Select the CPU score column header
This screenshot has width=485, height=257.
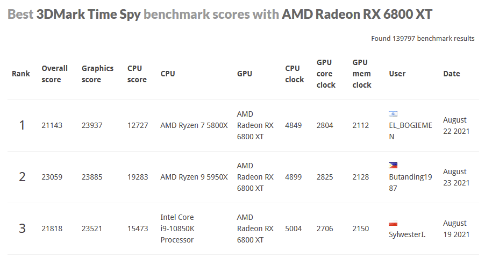[137, 74]
